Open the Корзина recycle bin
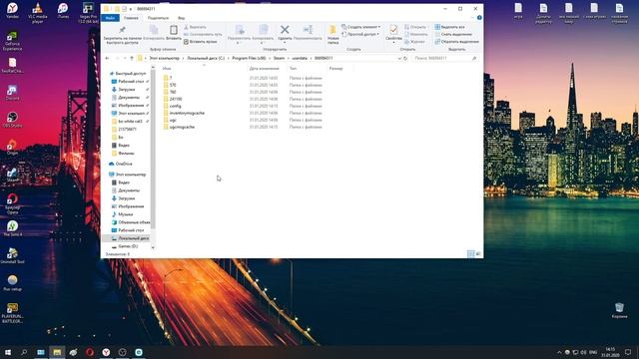 click(x=619, y=310)
